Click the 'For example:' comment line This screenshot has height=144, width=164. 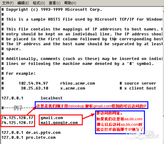19,73
